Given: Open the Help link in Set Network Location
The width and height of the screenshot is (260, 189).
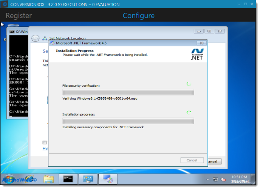Looking at the screenshot, I should (x=45, y=149).
